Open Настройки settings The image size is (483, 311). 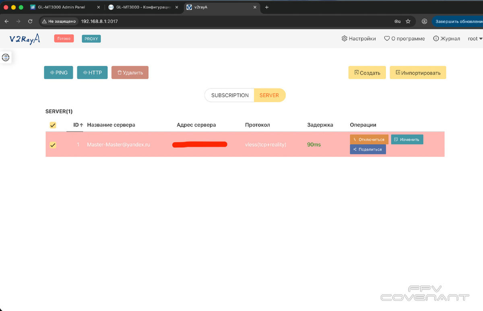click(x=359, y=39)
